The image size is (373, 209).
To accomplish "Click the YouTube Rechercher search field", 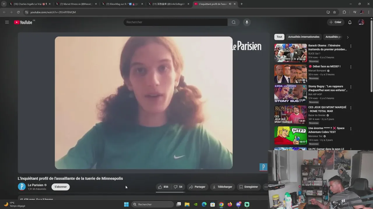I will [176, 22].
